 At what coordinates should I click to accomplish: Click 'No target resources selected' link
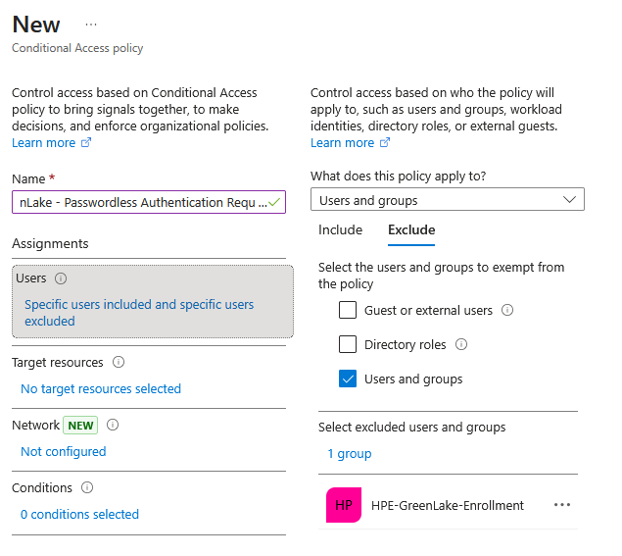[101, 389]
